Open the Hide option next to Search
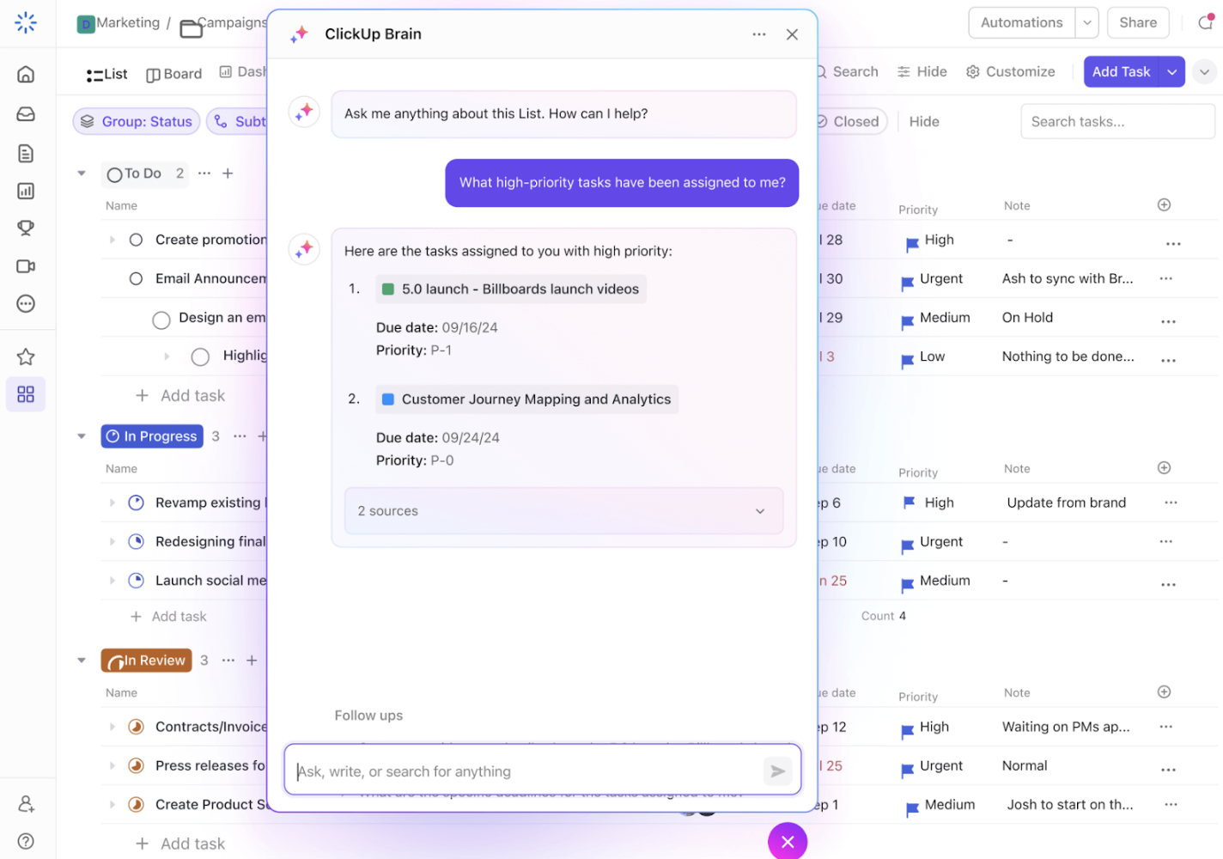 (922, 72)
